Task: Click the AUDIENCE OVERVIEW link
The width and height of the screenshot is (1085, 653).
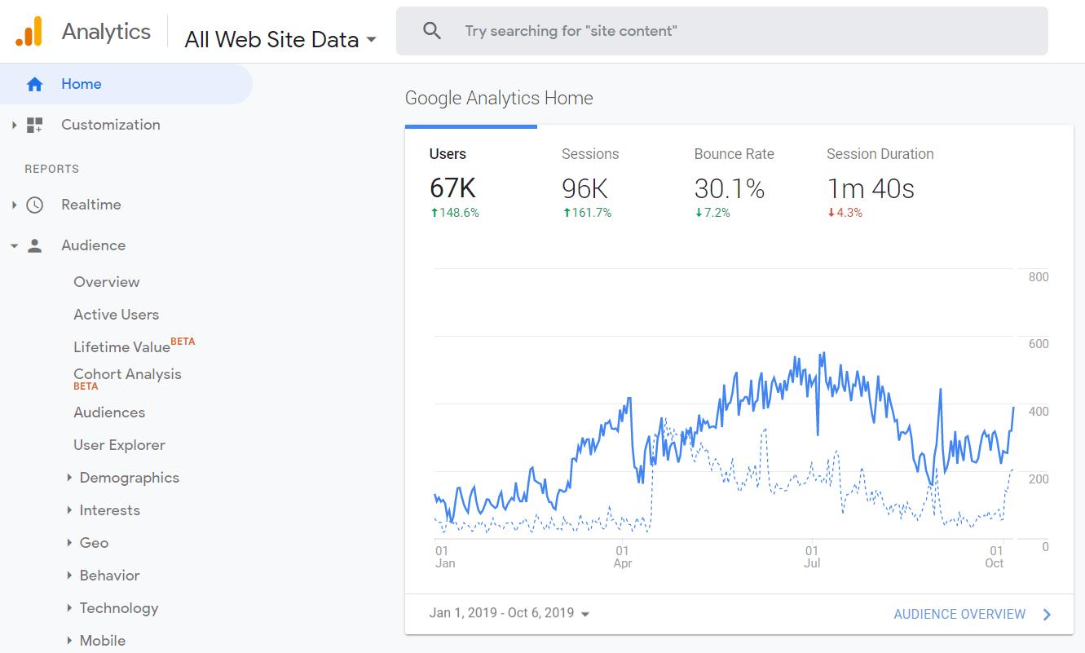Action: click(x=959, y=615)
